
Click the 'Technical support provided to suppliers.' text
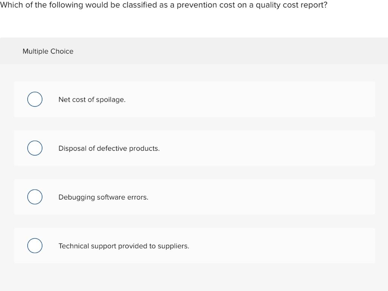tap(124, 246)
